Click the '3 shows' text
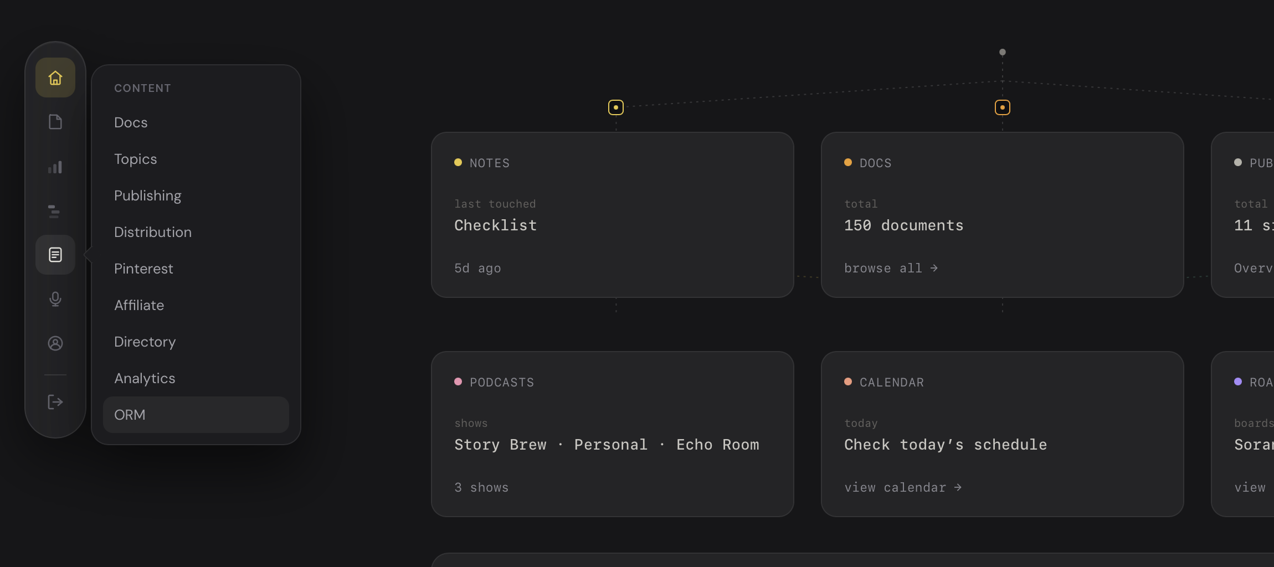Viewport: 1274px width, 567px height. click(481, 488)
